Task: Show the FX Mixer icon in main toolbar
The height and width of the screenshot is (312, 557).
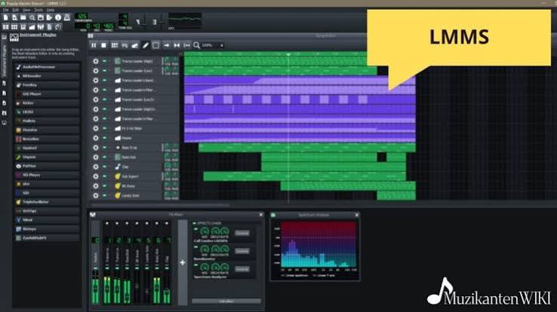Action: click(41, 27)
